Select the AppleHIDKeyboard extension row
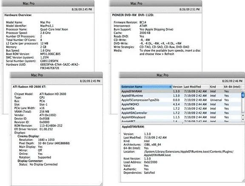The width and height of the screenshot is (245, 186). (181, 117)
